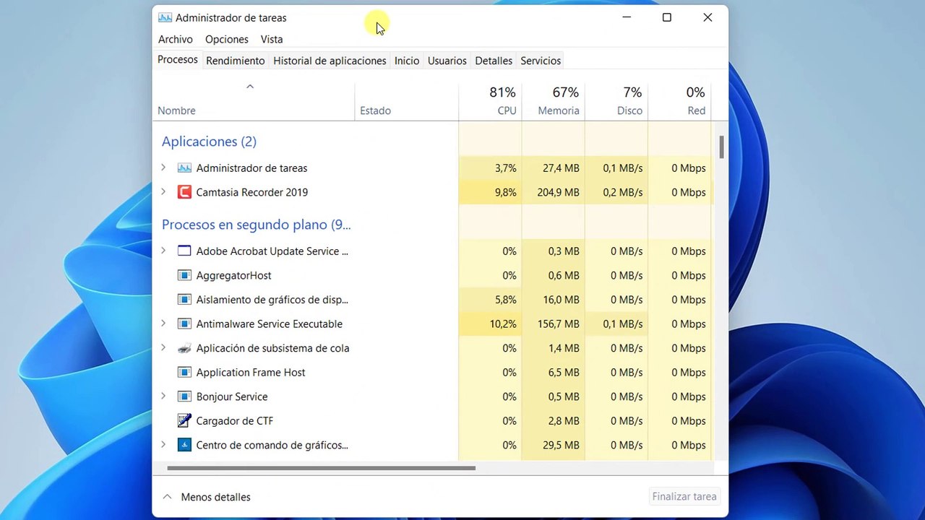Click the printer icon for Aplicación de subsistema de cola
925x520 pixels.
[184, 348]
